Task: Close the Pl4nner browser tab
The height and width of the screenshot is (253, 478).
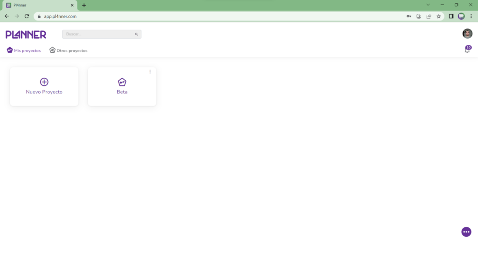Action: click(x=72, y=5)
